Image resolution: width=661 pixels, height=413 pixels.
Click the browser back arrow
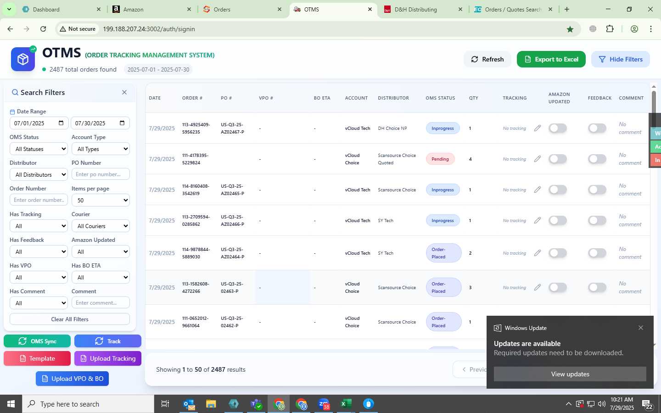pos(10,29)
